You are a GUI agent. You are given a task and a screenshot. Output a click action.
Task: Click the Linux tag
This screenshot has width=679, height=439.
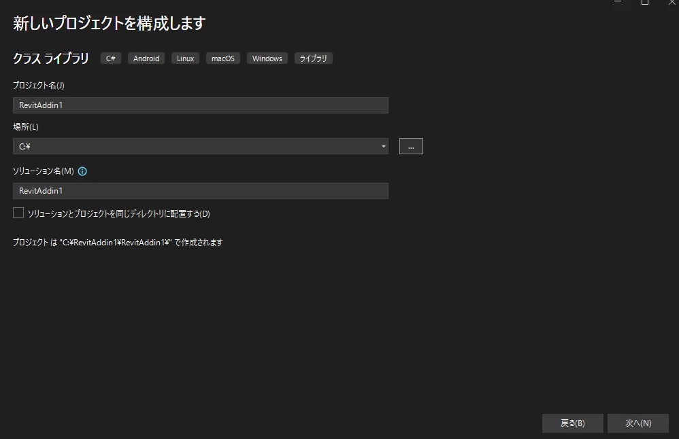pos(185,58)
